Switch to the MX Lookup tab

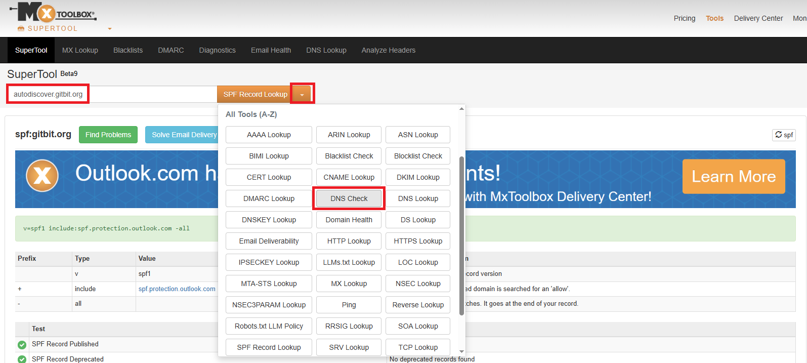[x=80, y=50]
